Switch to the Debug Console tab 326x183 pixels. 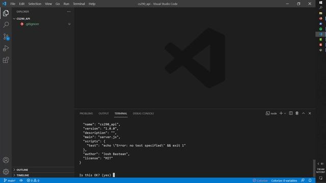pyautogui.click(x=143, y=113)
